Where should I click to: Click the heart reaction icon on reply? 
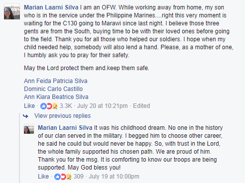click(63, 177)
